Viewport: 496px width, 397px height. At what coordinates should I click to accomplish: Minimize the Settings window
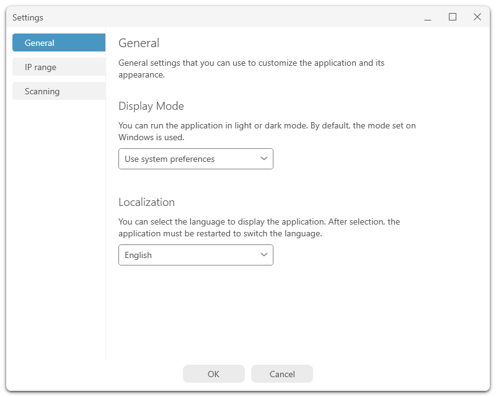tap(428, 17)
